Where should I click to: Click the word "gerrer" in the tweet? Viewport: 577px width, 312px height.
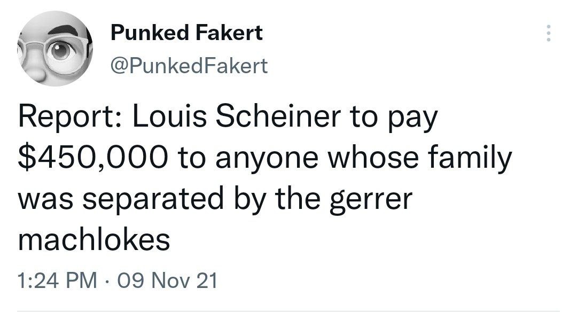click(x=378, y=199)
